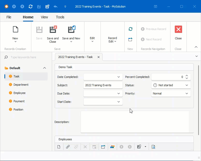Click the Unlink icon in Employees toolbar

pyautogui.click(x=76, y=147)
